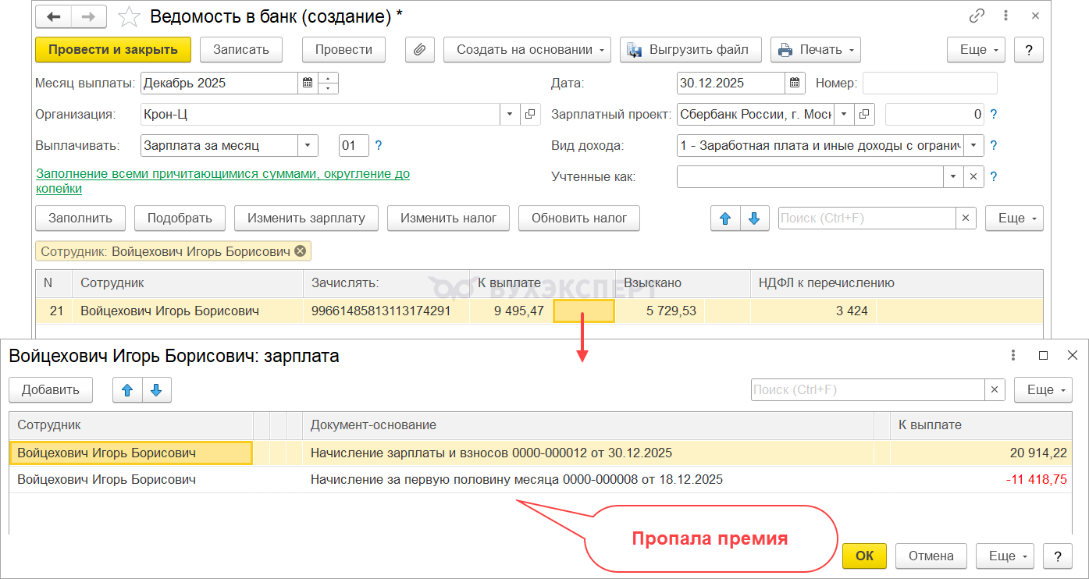The height and width of the screenshot is (579, 1089).
Task: Clear the Учтенные как field
Action: 973,177
